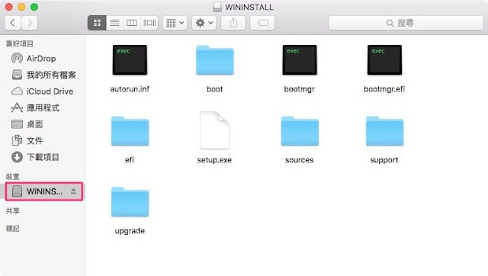Click the setup.exe file name
Screen dimensions: 488x276
pos(214,160)
